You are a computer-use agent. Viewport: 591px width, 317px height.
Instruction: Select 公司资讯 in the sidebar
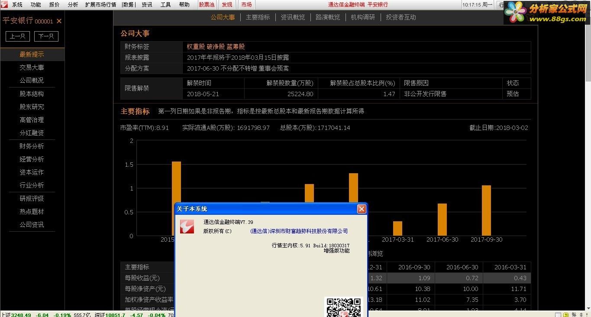32,225
